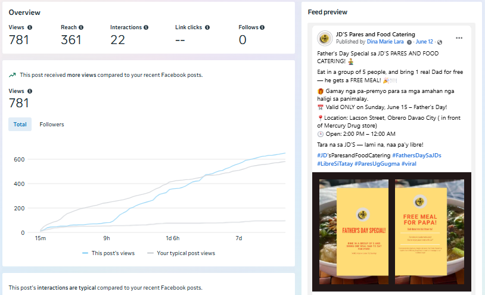Open JD'S Pares and Food Catering page name
This screenshot has width=485, height=295.
pos(375,35)
